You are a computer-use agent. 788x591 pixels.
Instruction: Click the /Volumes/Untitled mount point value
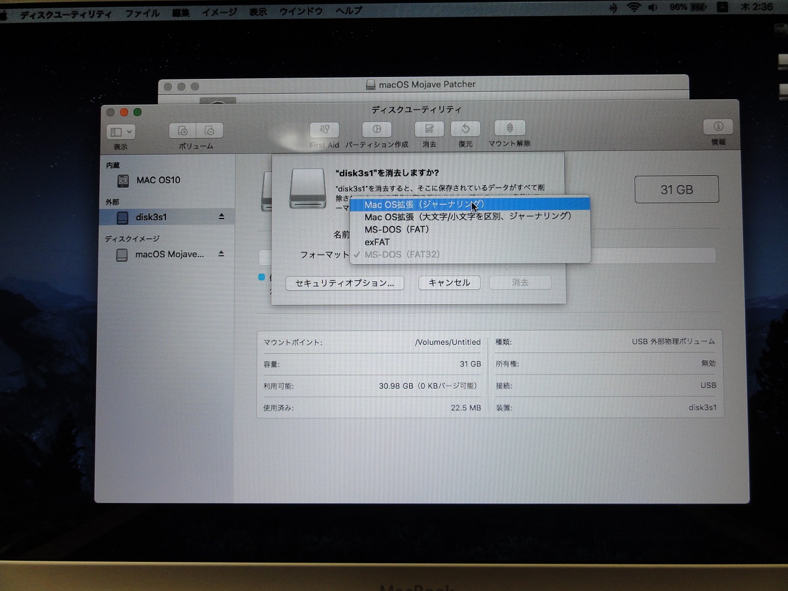(x=448, y=342)
